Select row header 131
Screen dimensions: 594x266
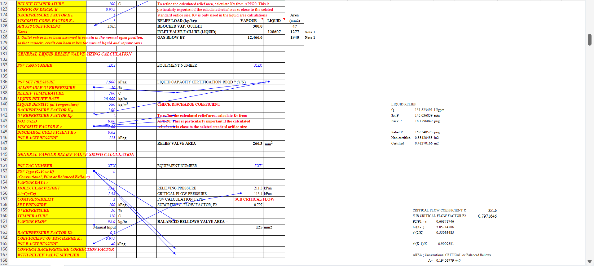(x=4, y=54)
